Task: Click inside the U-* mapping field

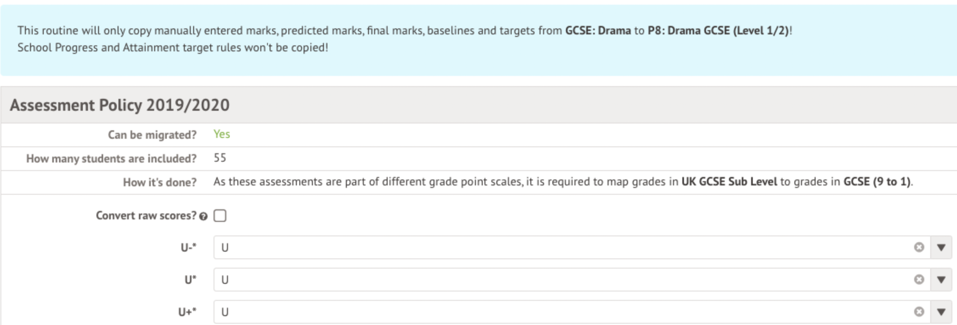Action: point(552,247)
